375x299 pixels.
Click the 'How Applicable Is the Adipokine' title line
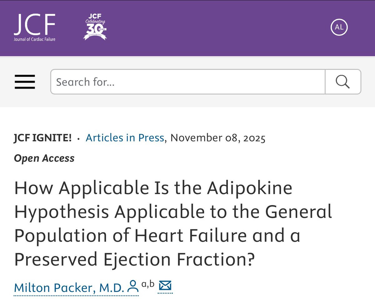[153, 188]
